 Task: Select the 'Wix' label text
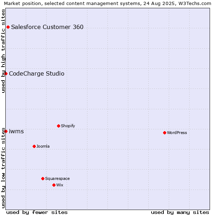(x=59, y=185)
